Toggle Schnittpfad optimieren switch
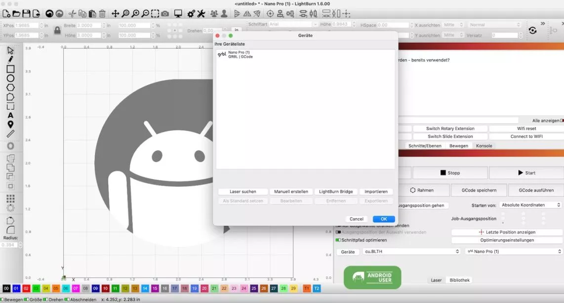This screenshot has height=303, width=564. point(338,240)
